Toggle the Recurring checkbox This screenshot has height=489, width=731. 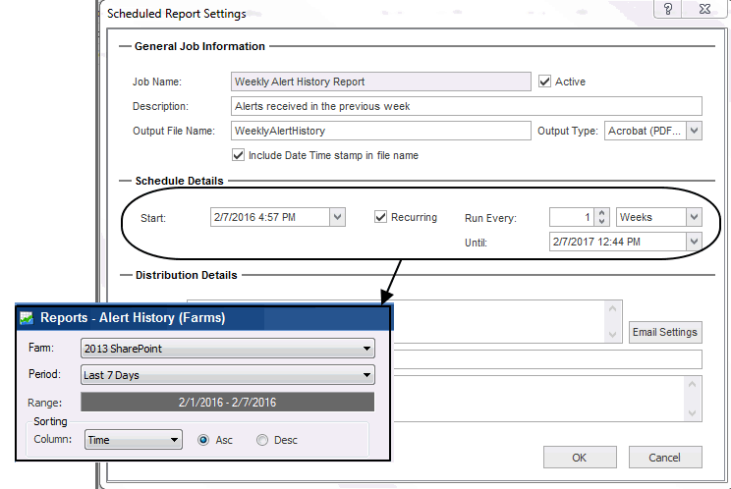pos(381,217)
